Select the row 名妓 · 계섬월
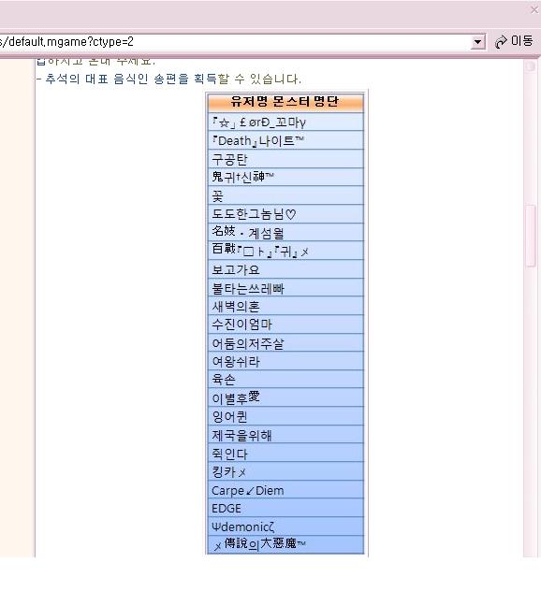Viewport: 541px width, 606px height. [285, 232]
